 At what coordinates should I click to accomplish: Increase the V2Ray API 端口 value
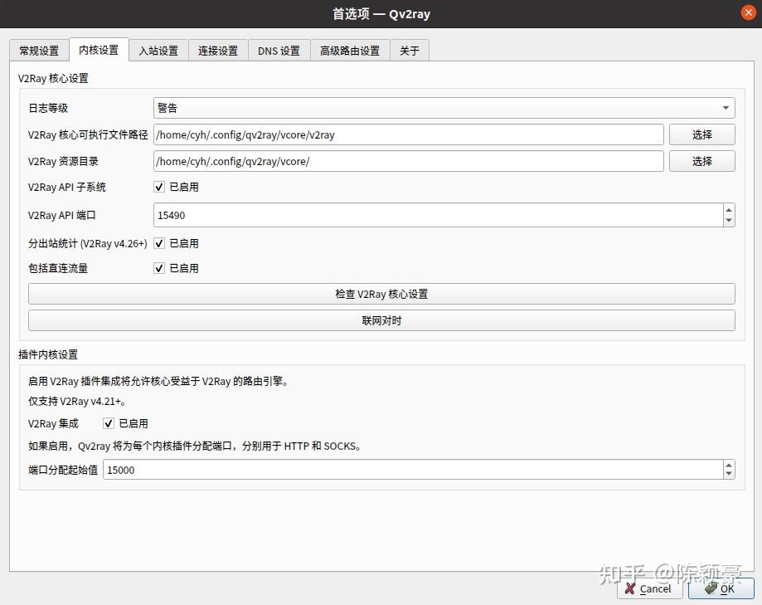(x=729, y=210)
